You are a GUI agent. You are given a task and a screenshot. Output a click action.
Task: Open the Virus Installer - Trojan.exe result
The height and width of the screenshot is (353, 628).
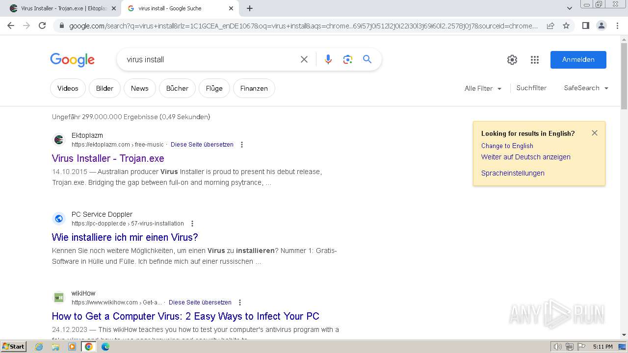click(108, 158)
